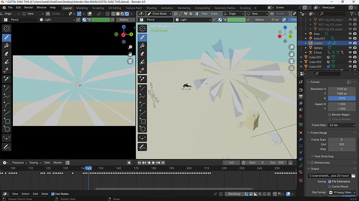Toggle visibility eye for Cube.001
This screenshot has height=201, width=359.
(350, 57)
